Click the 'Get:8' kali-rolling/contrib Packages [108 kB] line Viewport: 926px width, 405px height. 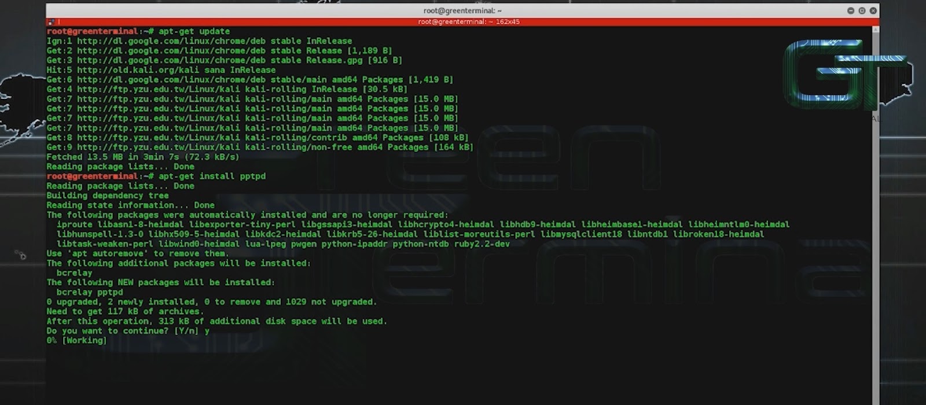tap(258, 138)
